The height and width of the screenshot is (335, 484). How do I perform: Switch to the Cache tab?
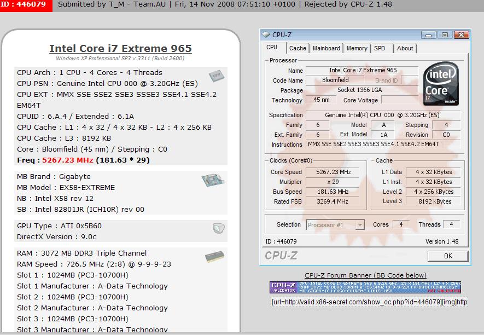pos(298,48)
